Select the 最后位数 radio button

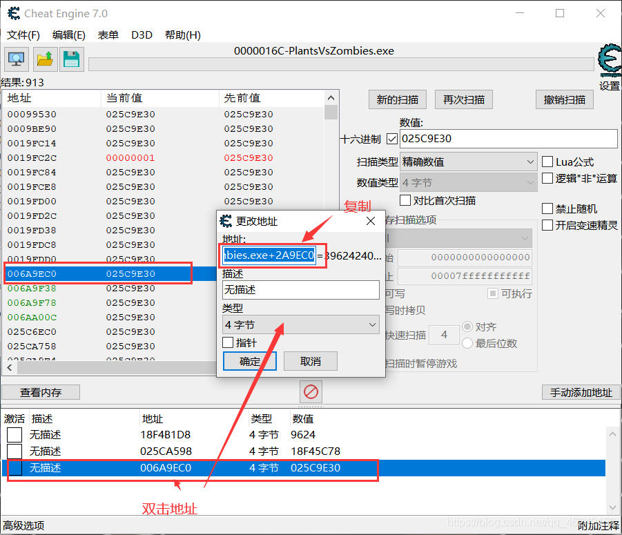(467, 343)
